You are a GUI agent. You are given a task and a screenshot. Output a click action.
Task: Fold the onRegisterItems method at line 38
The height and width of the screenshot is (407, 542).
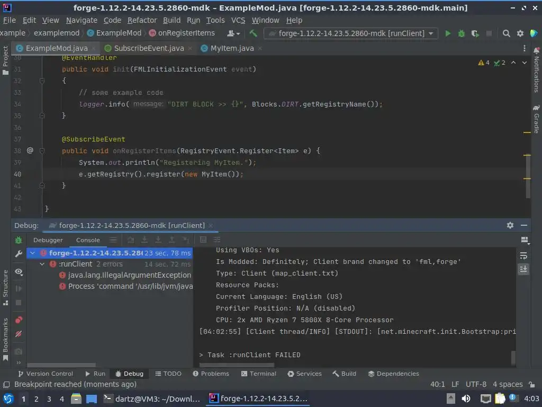[x=42, y=151]
